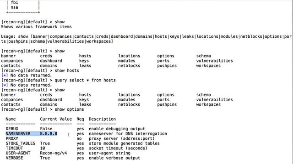
Task: Click the 'query select * from hosts' command
Action: coord(85,80)
